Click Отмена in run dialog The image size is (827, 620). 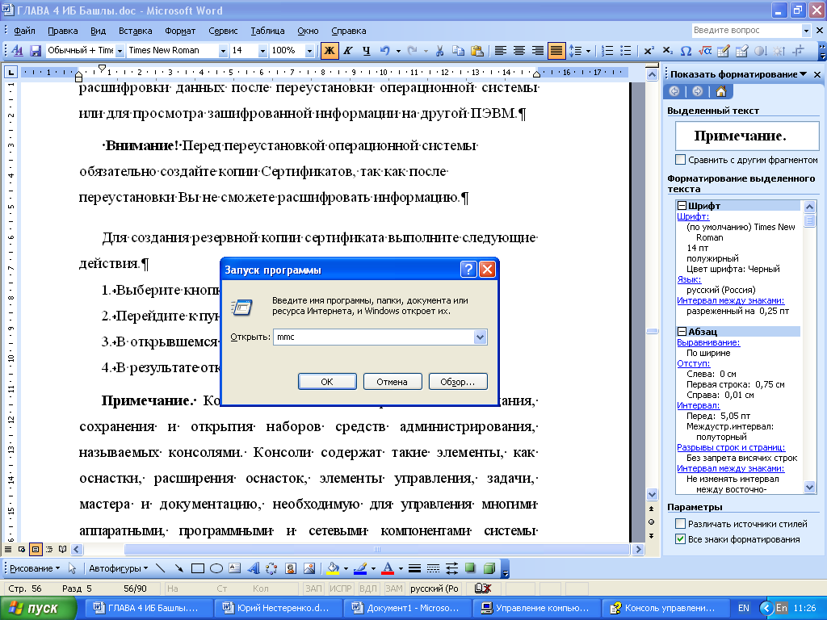(393, 382)
